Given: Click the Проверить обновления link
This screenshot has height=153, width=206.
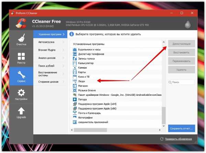Looking at the screenshot, I should pyautogui.click(x=179, y=139).
